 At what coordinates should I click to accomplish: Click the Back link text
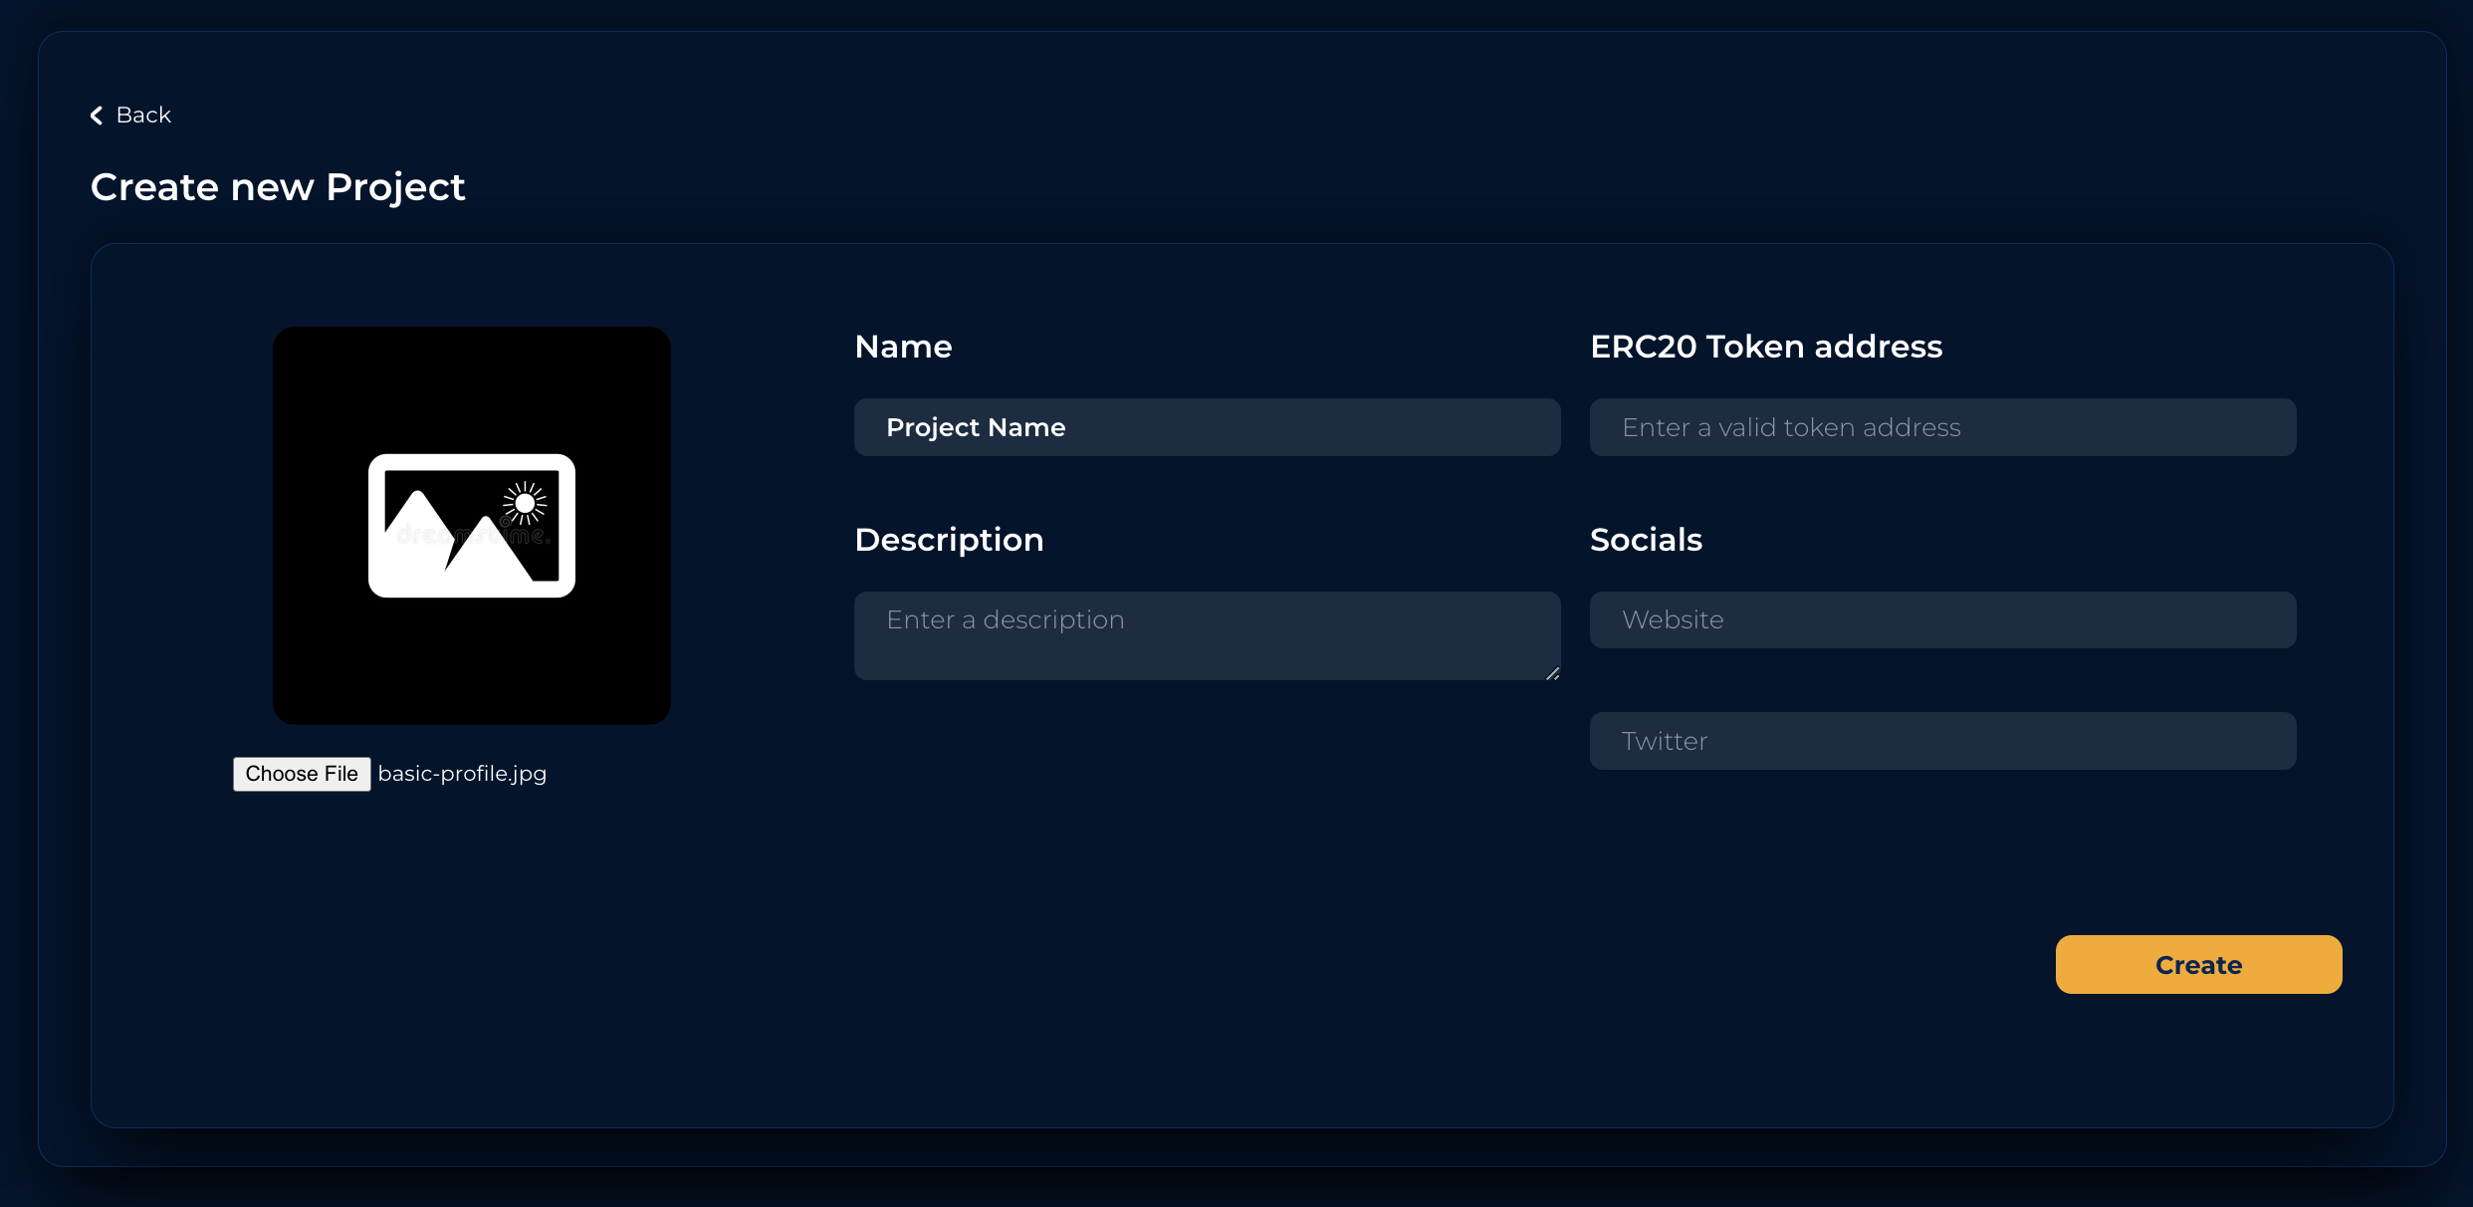click(x=143, y=116)
